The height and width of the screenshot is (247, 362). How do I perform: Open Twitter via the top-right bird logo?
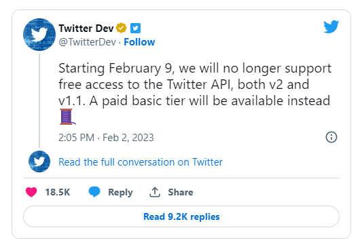point(331,26)
